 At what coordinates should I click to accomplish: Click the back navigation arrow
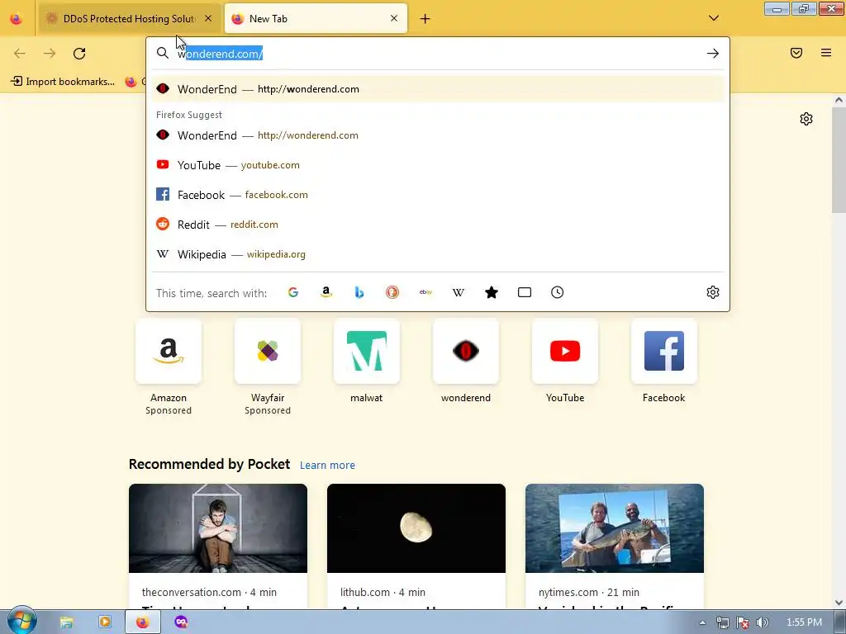coord(20,54)
